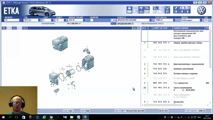Click the НОМЕР ДЕТАЛИ column header
Screen dimensions: 213x120
pyautogui.click(x=162, y=28)
